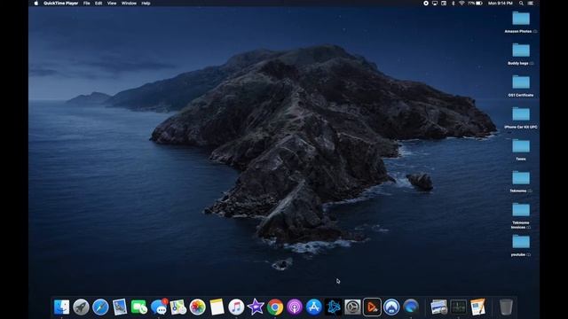Launch Safari from the Dock
The image size is (568, 319).
[x=100, y=307]
